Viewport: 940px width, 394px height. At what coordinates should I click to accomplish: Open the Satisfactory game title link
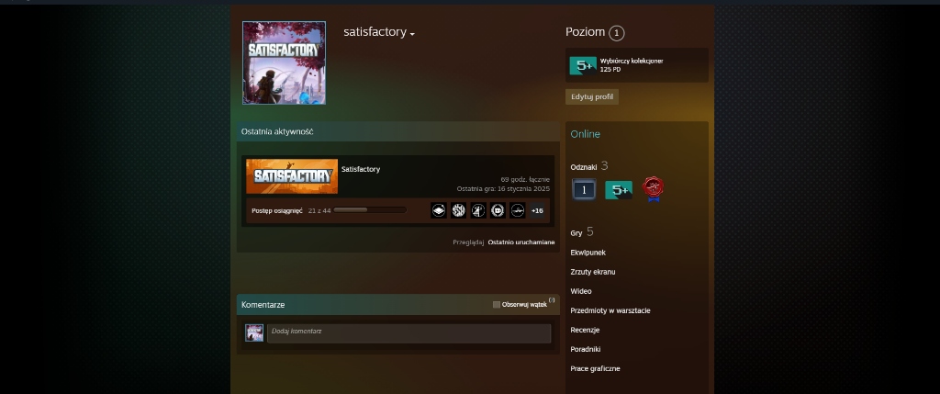pyautogui.click(x=360, y=169)
